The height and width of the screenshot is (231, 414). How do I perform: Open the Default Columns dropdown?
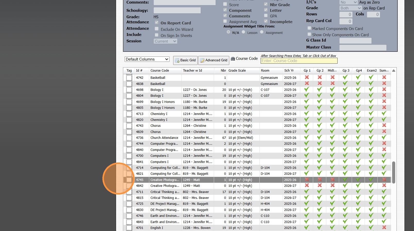pyautogui.click(x=147, y=59)
